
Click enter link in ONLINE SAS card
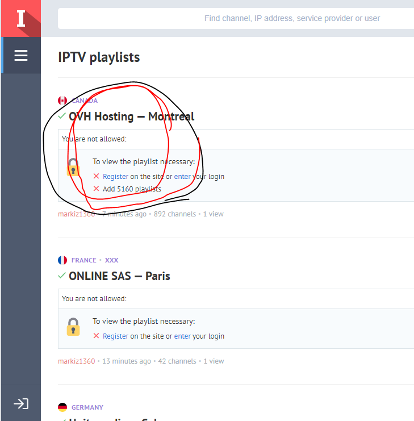pos(182,336)
